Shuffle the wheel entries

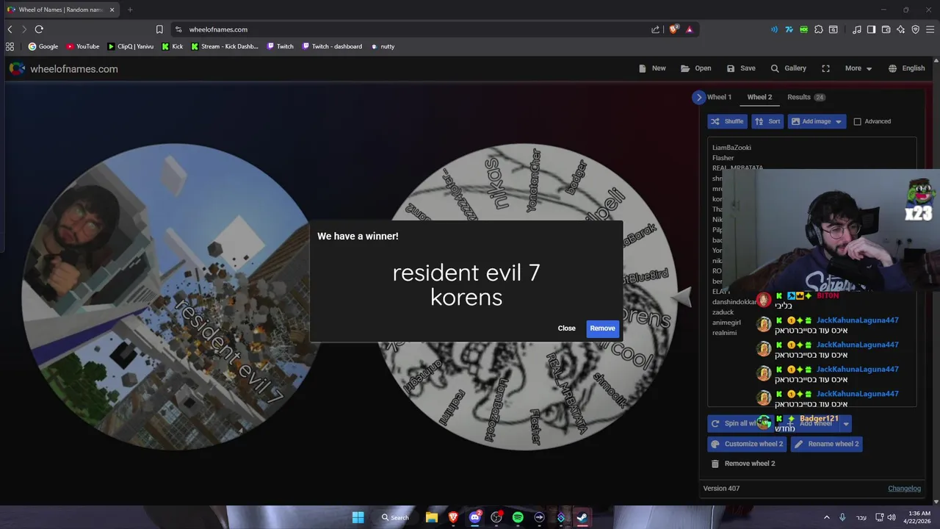[x=728, y=121]
